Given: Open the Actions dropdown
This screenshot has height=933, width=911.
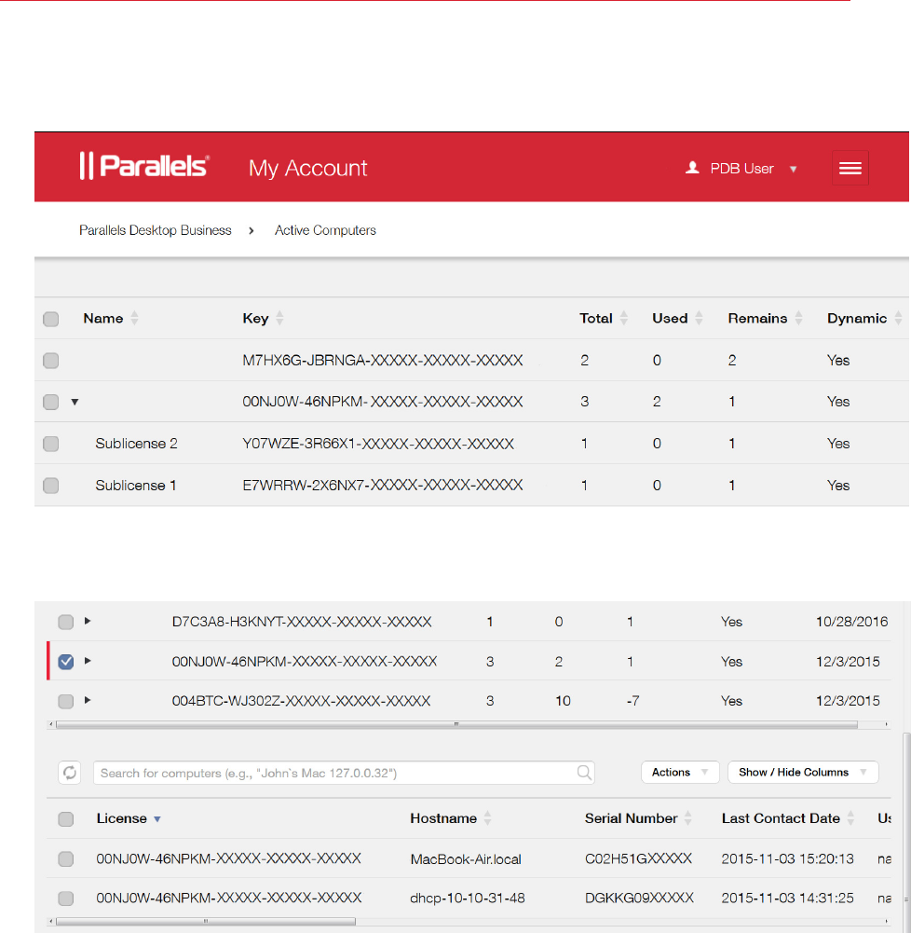Looking at the screenshot, I should click(680, 772).
